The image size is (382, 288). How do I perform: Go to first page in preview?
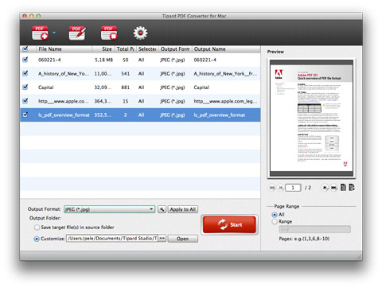click(x=272, y=188)
